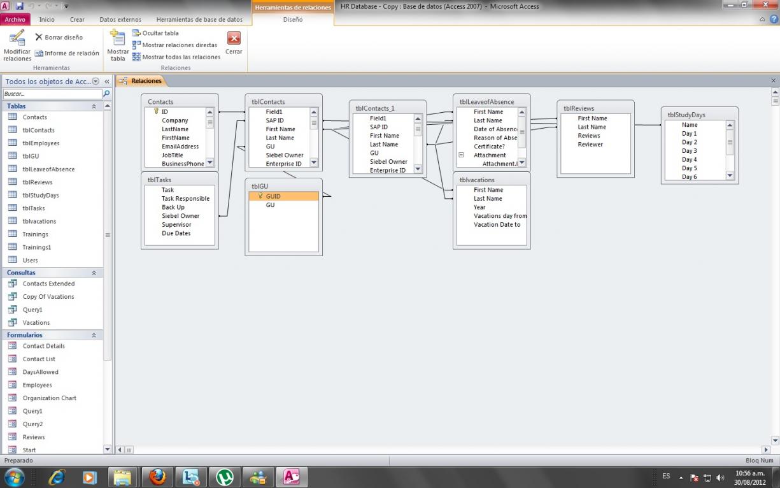The width and height of the screenshot is (780, 488).
Task: Click navigation pane vertical scrollbar
Action: click(x=107, y=236)
